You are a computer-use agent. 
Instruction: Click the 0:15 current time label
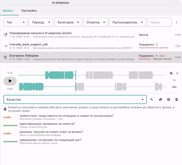click(10, 73)
